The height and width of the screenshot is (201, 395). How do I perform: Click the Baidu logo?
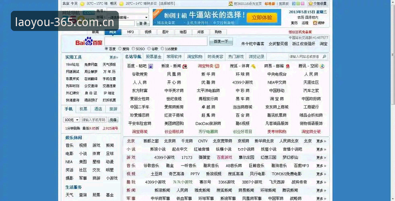coord(89,41)
